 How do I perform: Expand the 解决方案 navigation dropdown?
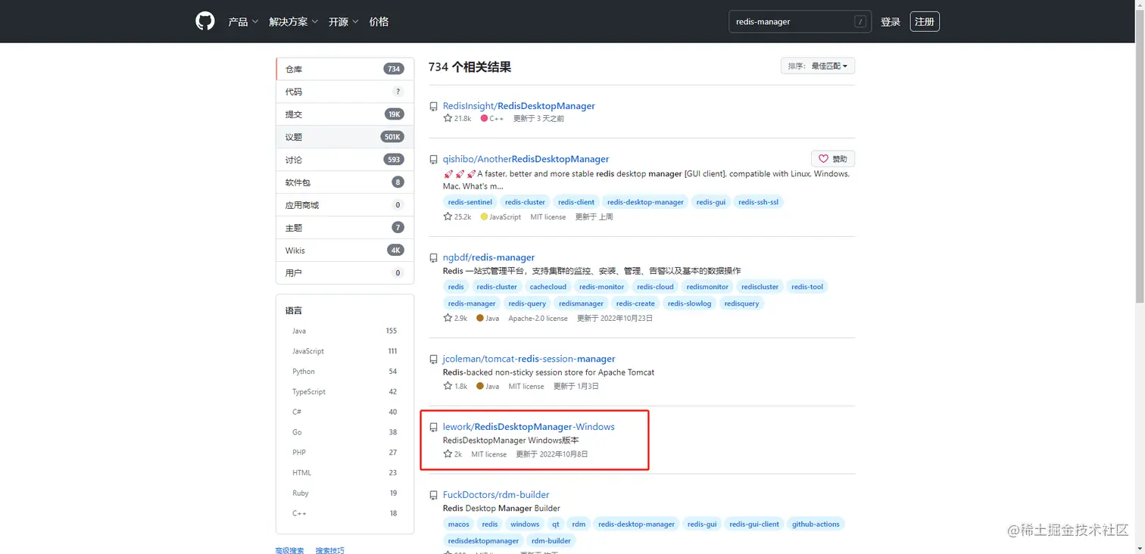(289, 21)
